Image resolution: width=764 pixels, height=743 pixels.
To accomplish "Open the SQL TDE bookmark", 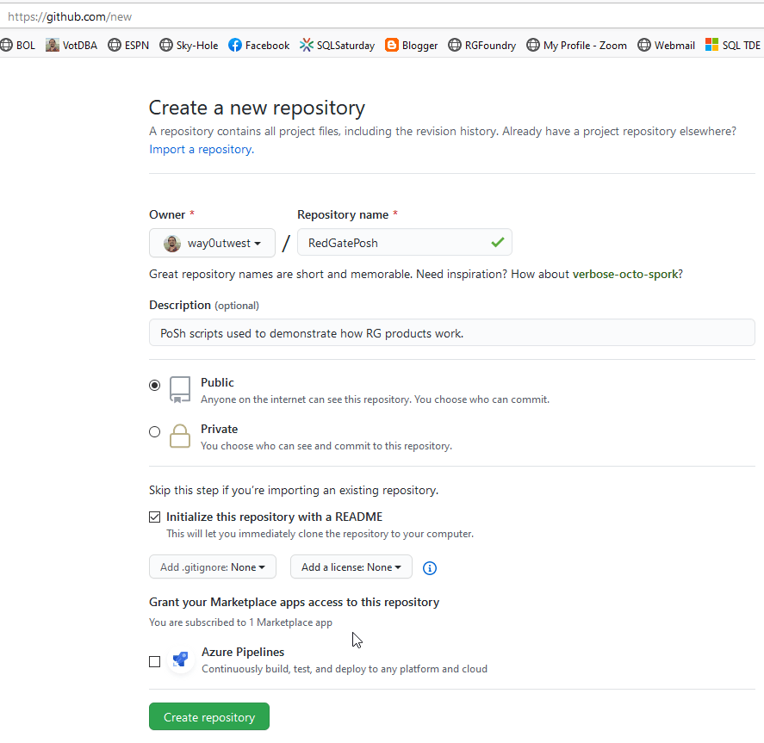I will point(733,46).
